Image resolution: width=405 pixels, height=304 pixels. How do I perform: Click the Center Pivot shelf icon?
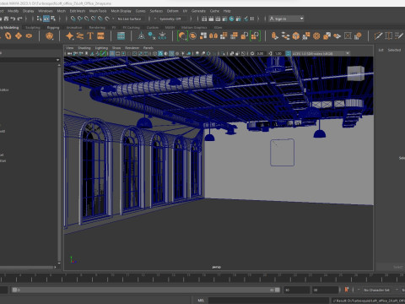click(x=142, y=36)
